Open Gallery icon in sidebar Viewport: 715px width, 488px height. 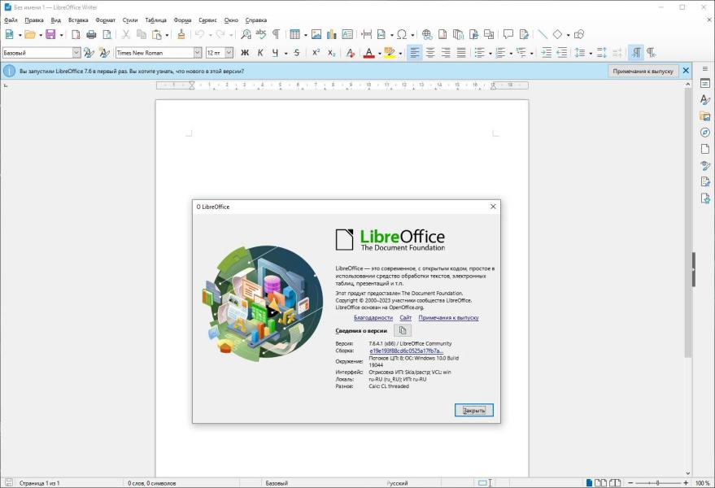click(705, 115)
